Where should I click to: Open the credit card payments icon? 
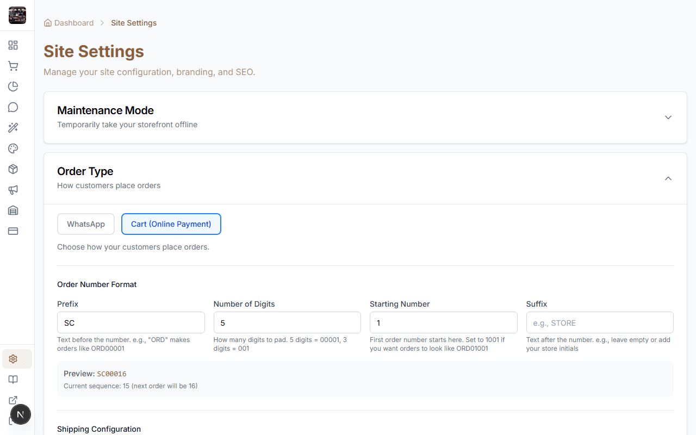click(x=13, y=231)
